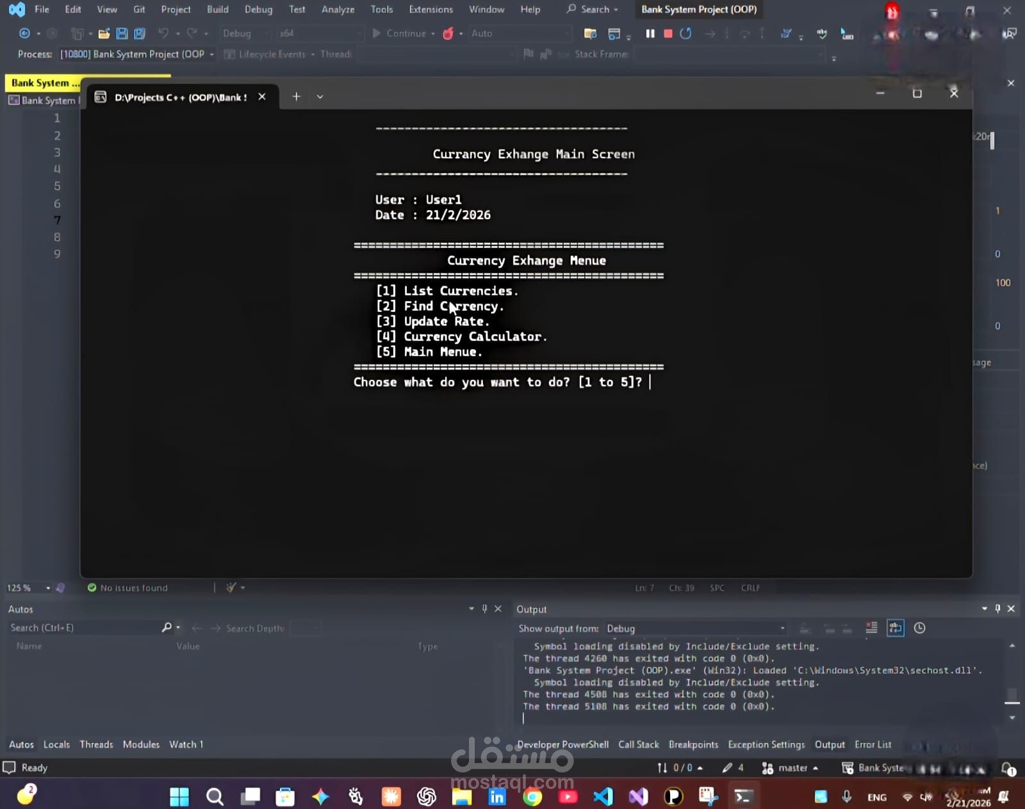The width and height of the screenshot is (1025, 809).
Task: Click the Search box in title bar
Action: click(x=593, y=9)
